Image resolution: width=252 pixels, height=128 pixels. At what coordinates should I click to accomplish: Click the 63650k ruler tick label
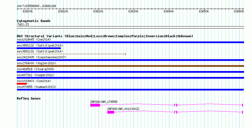(x=204, y=11)
